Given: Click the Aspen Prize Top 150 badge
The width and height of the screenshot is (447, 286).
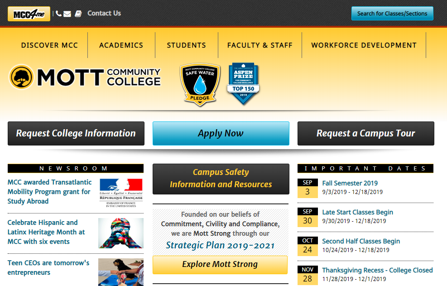Looking at the screenshot, I should click(243, 84).
